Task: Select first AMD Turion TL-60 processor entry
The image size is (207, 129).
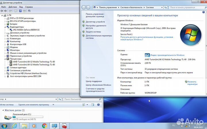Action: pyautogui.click(x=34, y=62)
